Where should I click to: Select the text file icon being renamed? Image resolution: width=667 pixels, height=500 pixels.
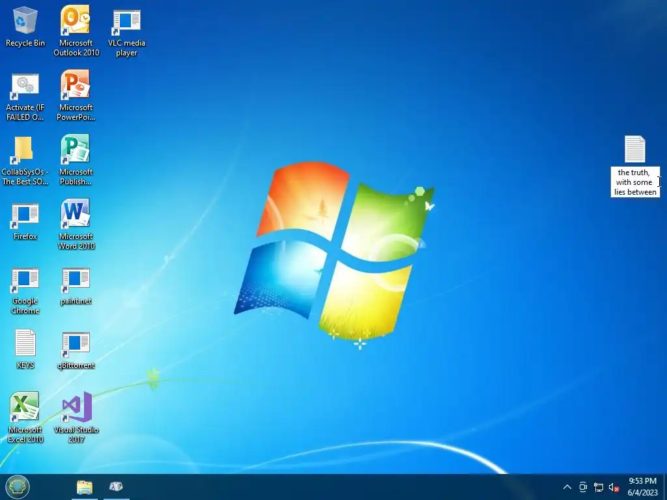pos(634,149)
